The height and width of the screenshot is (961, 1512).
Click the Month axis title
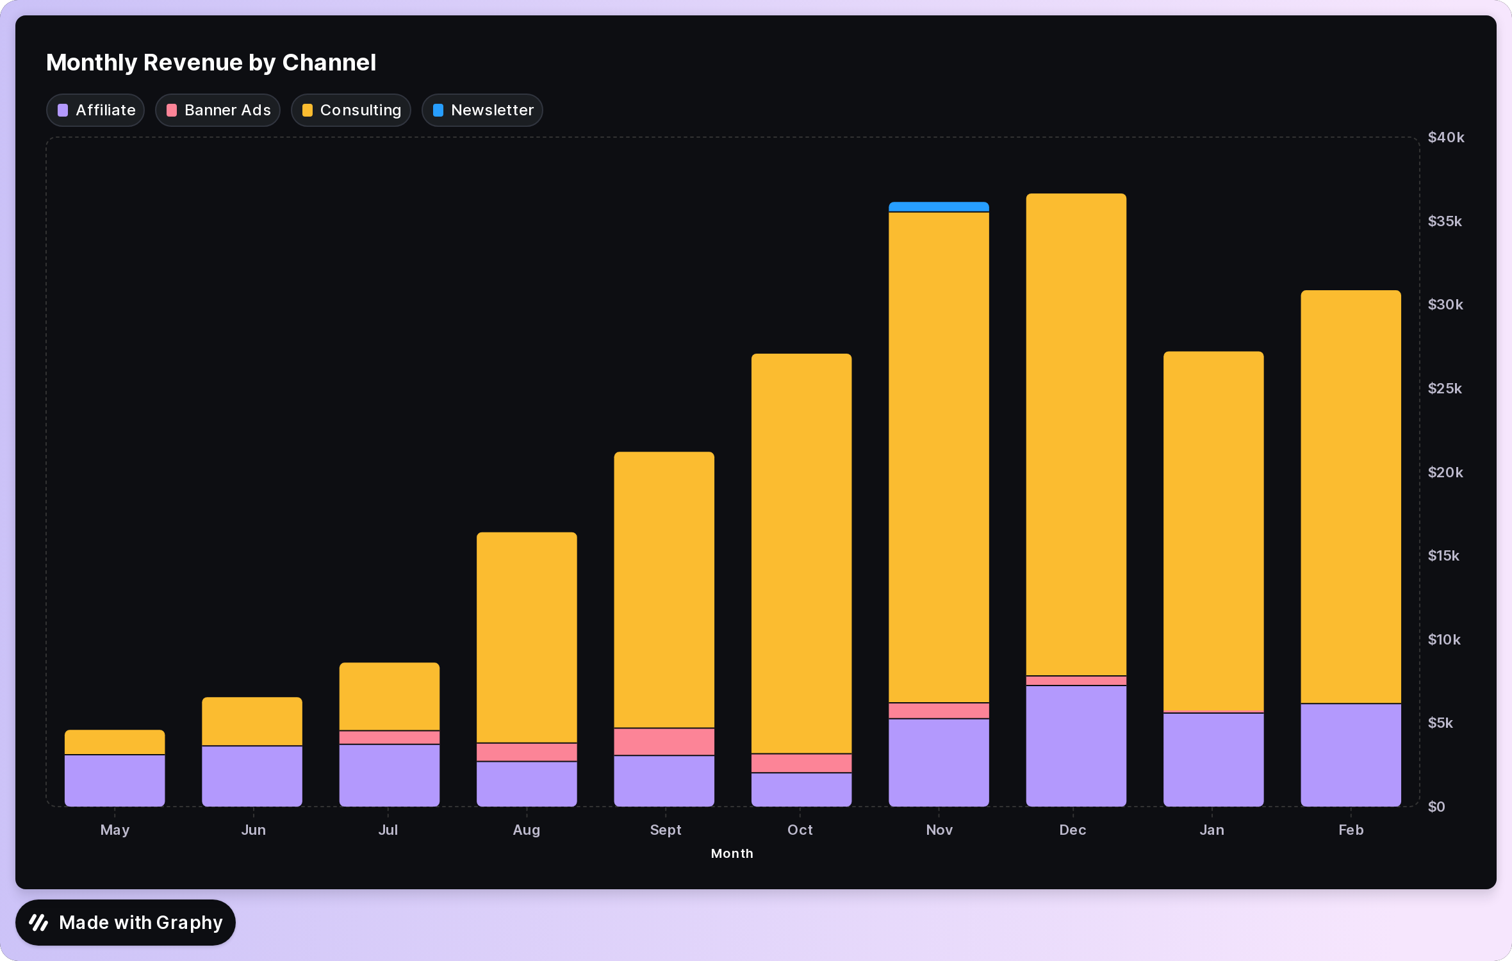point(732,853)
